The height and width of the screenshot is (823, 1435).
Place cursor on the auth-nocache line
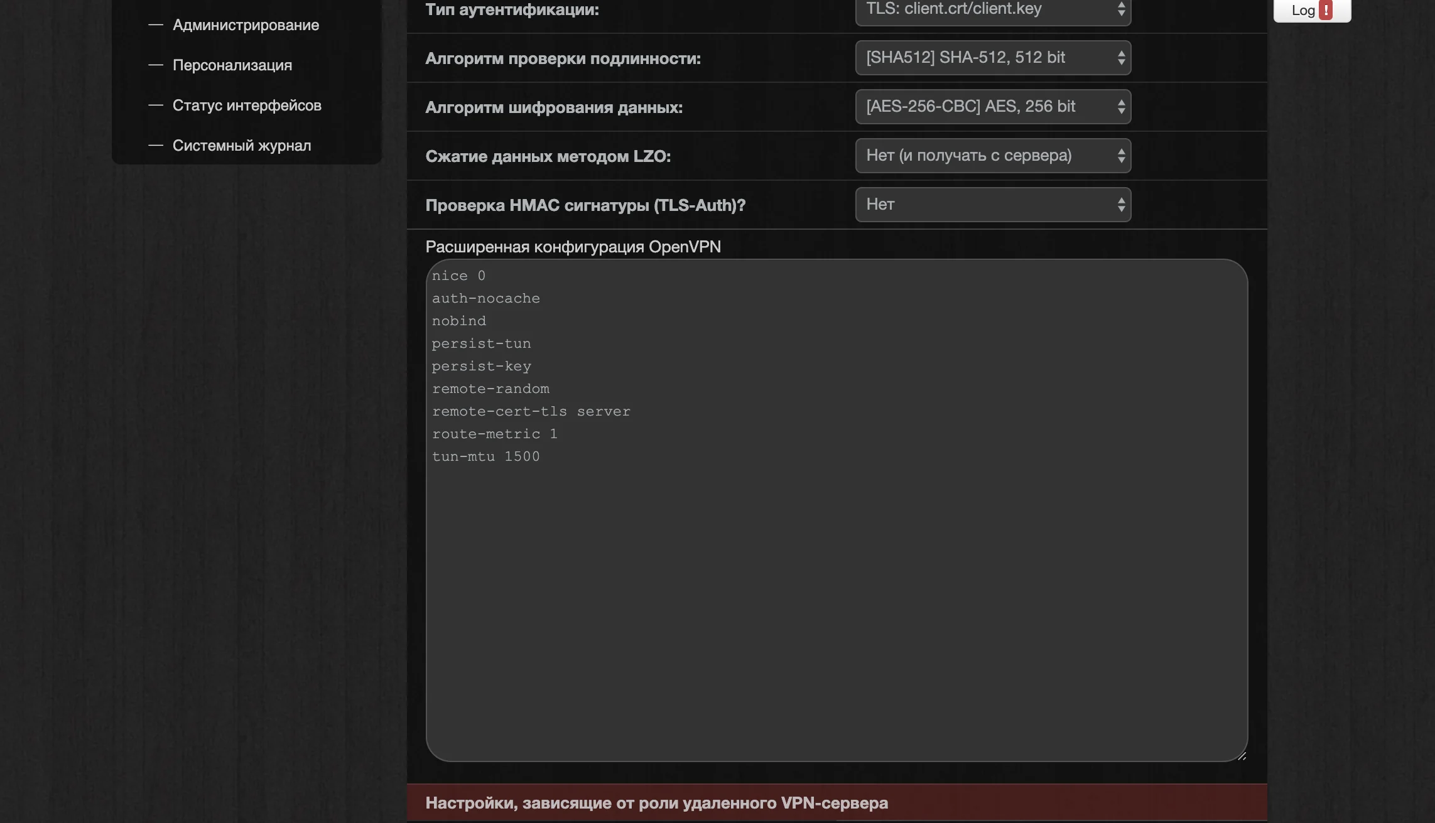click(485, 299)
